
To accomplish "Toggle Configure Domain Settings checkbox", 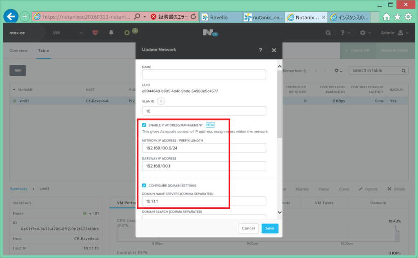I will [144, 185].
